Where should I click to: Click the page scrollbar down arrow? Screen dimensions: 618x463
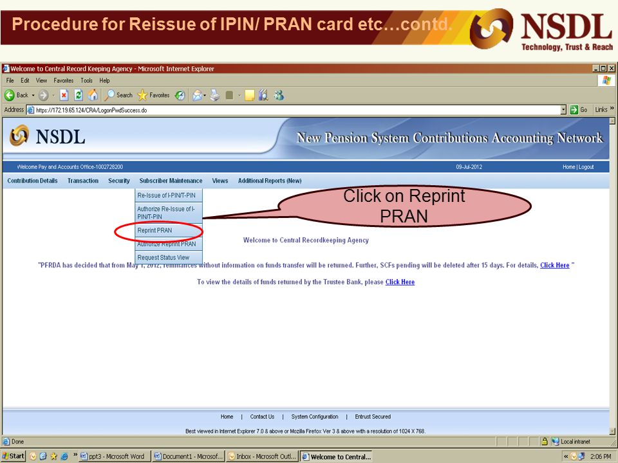click(x=612, y=431)
